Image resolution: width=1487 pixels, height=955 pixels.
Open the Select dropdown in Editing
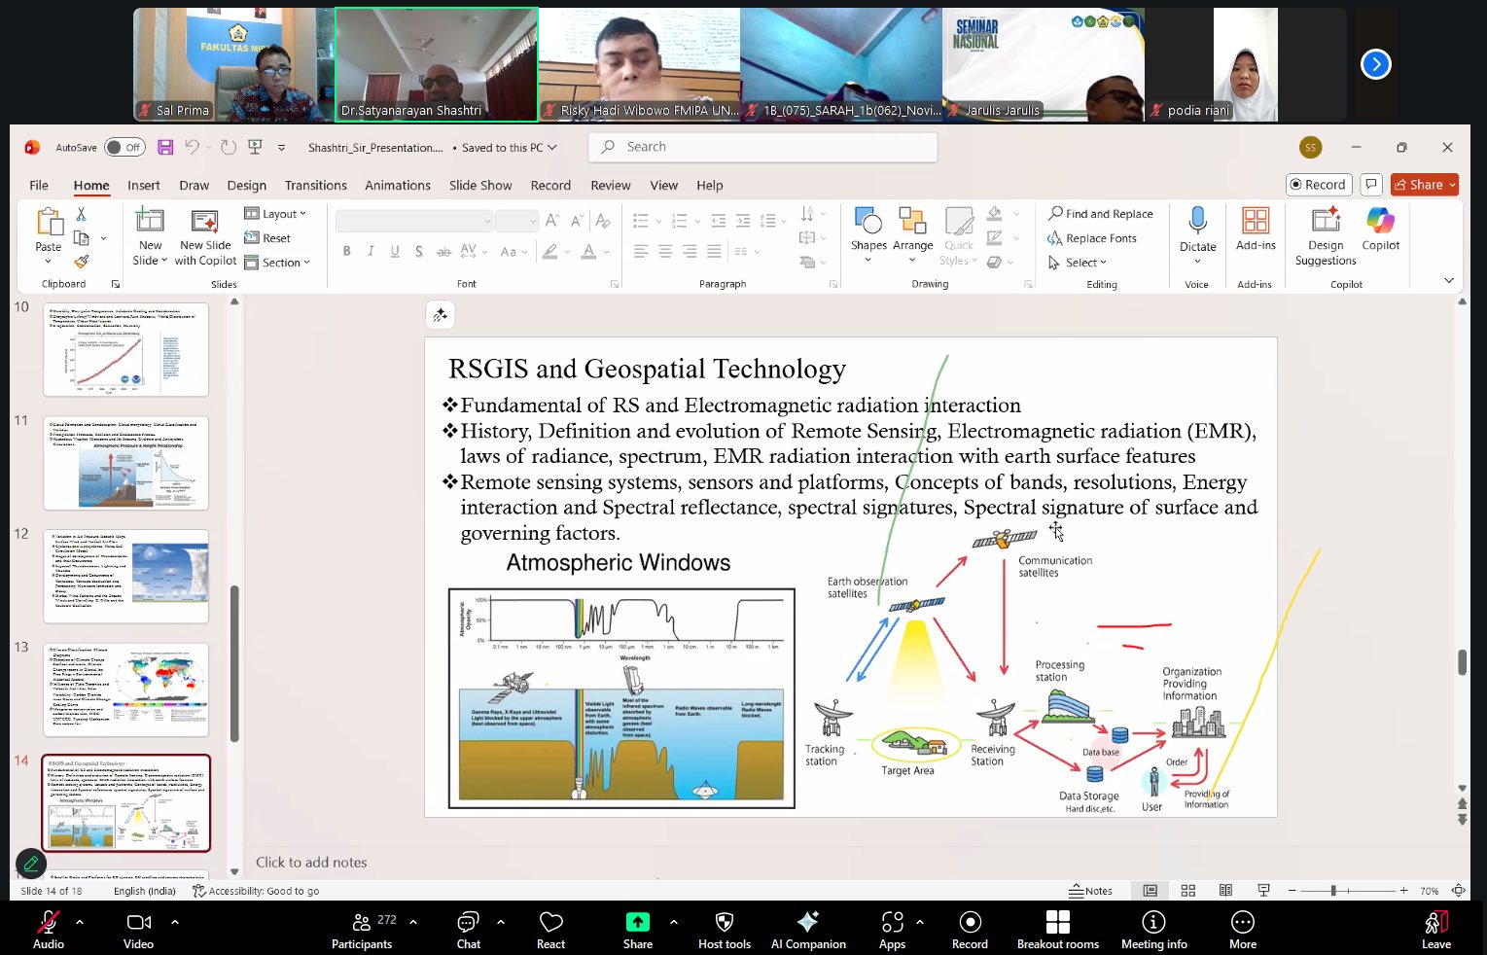pos(1079,263)
